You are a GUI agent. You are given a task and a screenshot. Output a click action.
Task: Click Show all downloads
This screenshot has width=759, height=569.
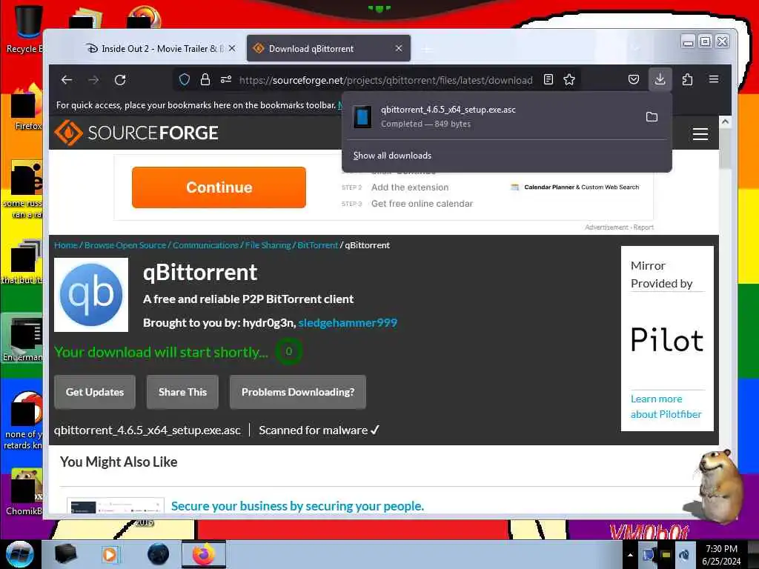coord(392,156)
